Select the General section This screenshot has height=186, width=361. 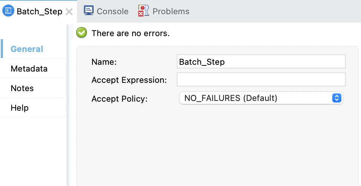pyautogui.click(x=27, y=49)
